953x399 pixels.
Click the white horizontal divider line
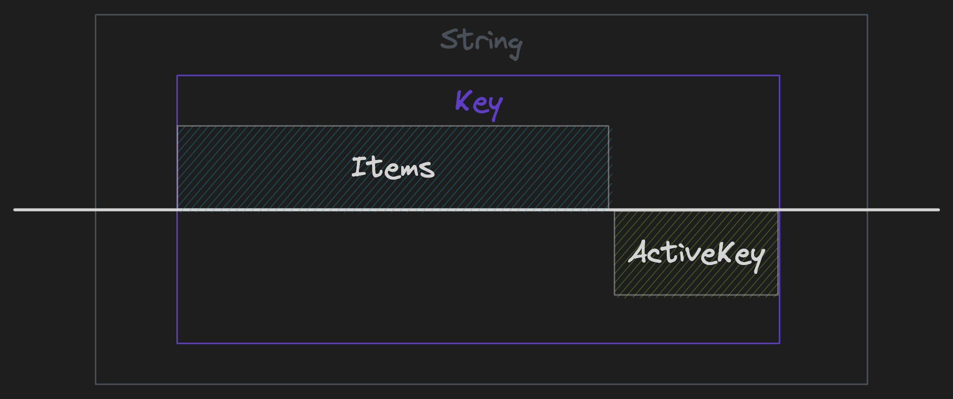point(476,210)
